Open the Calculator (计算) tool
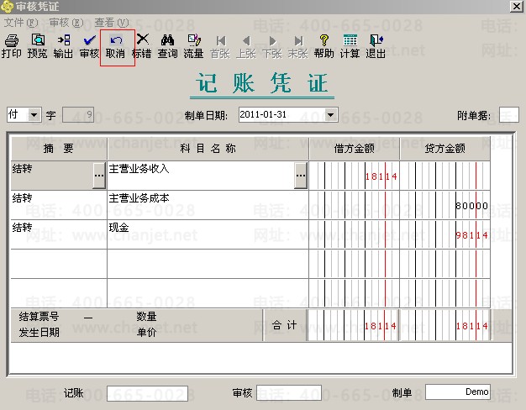Viewport: 526px width, 410px height. (350, 45)
